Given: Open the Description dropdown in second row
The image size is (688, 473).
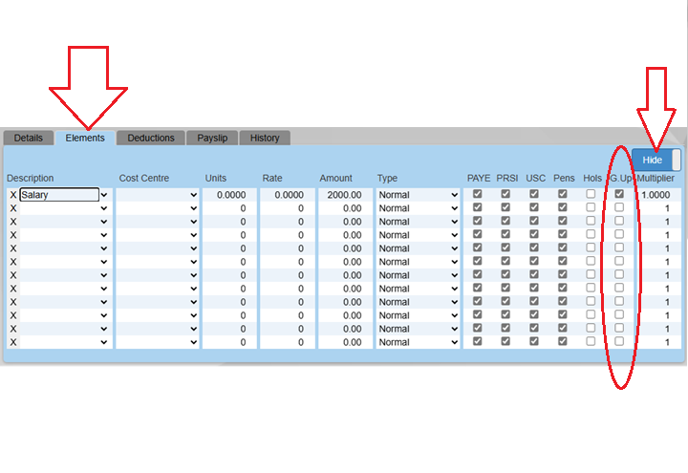Looking at the screenshot, I should 63,208.
